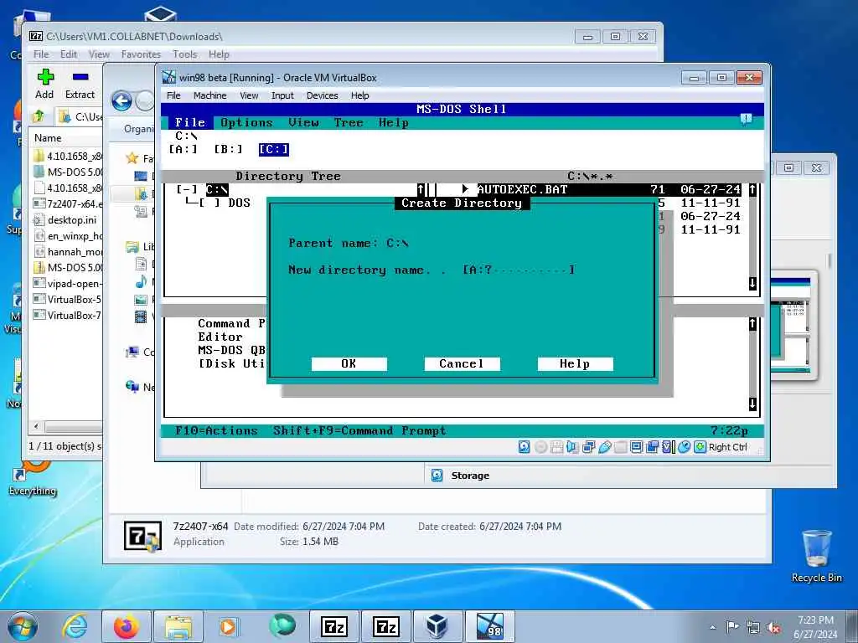Click the Windows Start orb
This screenshot has height=643, width=858.
[x=22, y=626]
